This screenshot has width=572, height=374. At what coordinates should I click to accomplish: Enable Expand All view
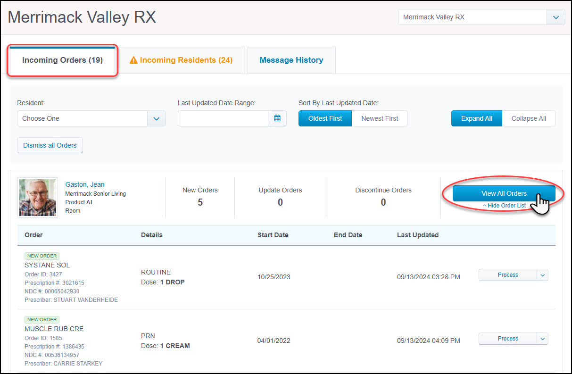coord(476,118)
